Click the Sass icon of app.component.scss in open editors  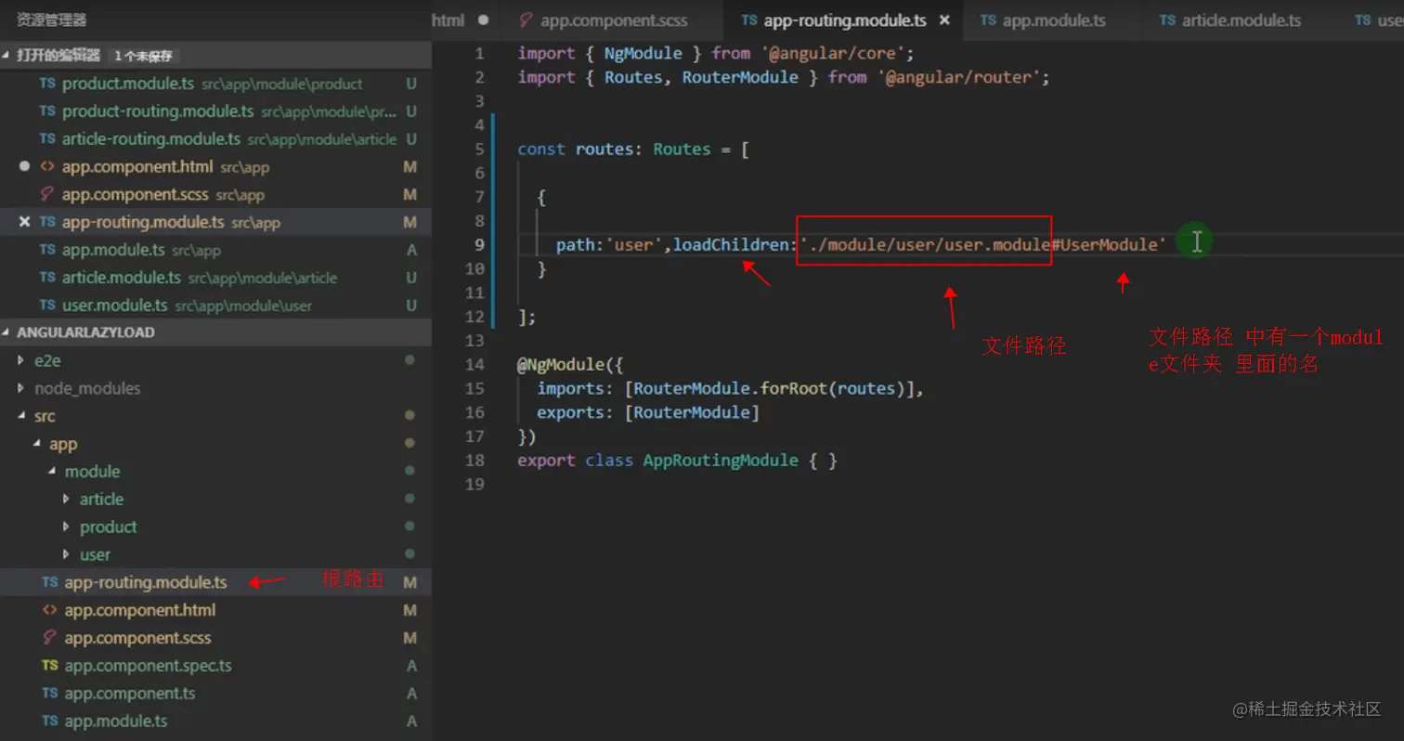click(x=47, y=194)
